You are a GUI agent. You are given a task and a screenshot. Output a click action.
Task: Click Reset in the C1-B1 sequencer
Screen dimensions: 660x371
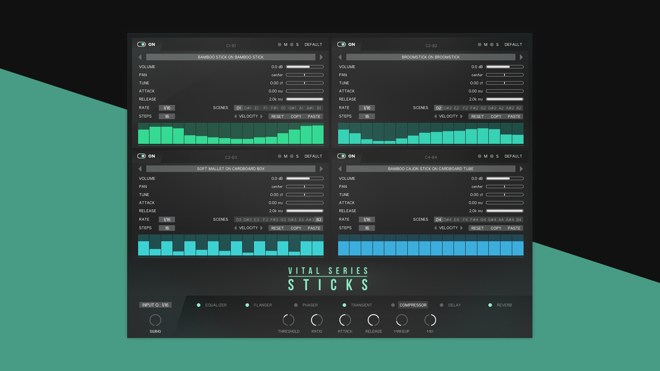(x=277, y=116)
